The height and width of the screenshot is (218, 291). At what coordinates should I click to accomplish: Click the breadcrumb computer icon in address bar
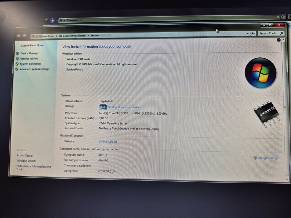coord(33,36)
